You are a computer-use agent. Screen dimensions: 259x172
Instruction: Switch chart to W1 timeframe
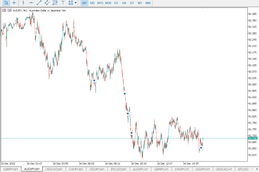[x=140, y=3]
